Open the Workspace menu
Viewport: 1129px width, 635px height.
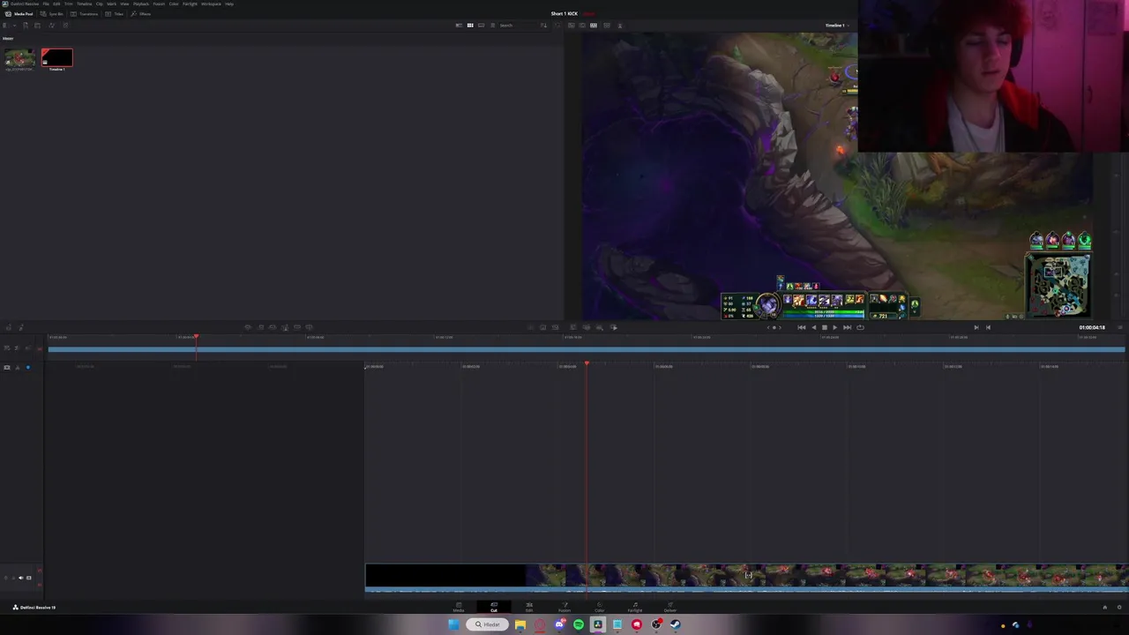click(x=211, y=4)
